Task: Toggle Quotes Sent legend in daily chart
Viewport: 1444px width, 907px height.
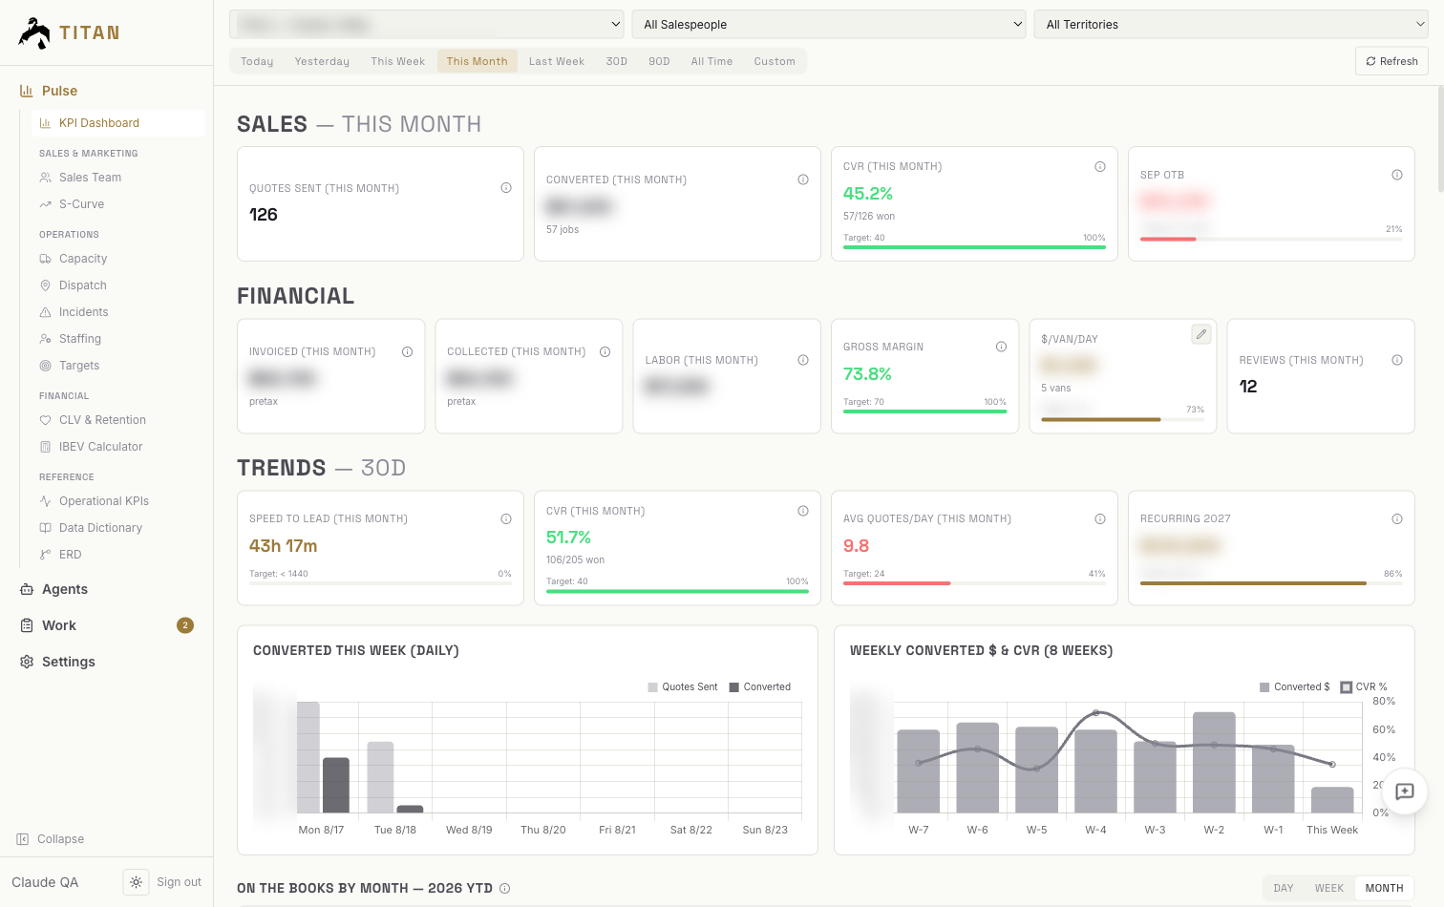Action: 682,687
